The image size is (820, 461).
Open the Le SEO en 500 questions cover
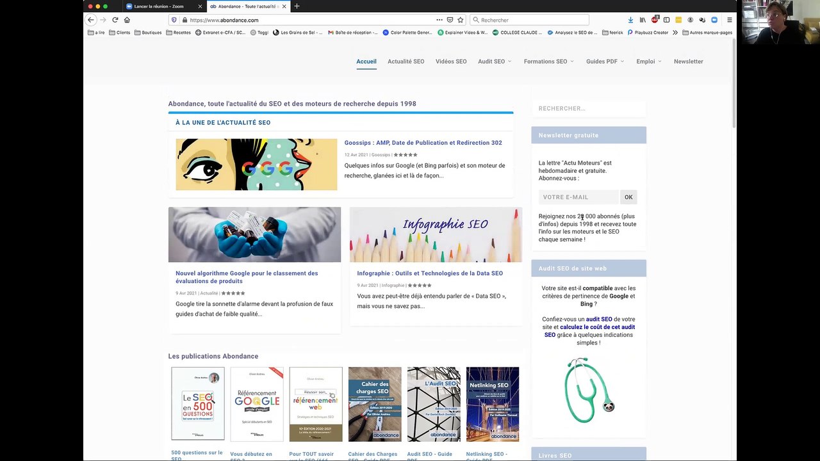click(198, 404)
